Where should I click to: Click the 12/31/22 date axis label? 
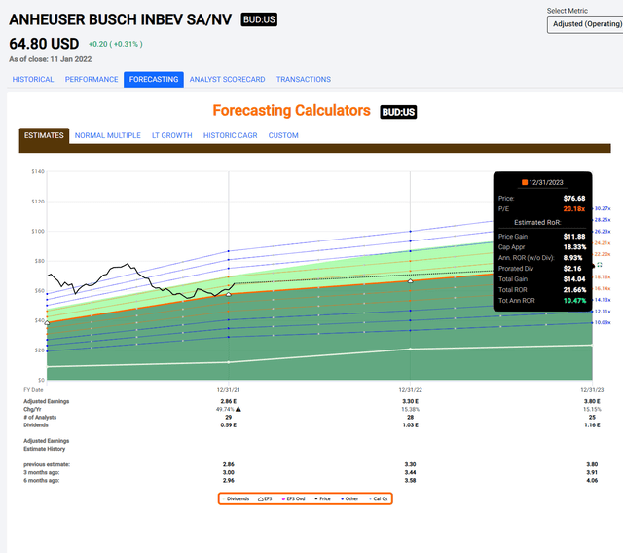[x=411, y=390]
